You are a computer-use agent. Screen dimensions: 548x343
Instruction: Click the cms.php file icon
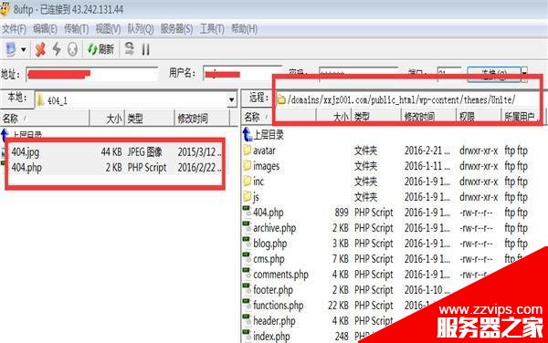coord(248,258)
